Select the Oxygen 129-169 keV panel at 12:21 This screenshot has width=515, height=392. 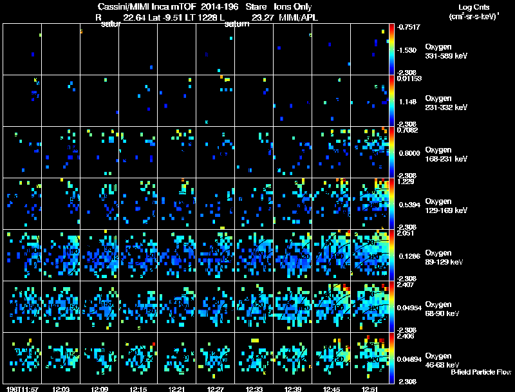(176, 203)
